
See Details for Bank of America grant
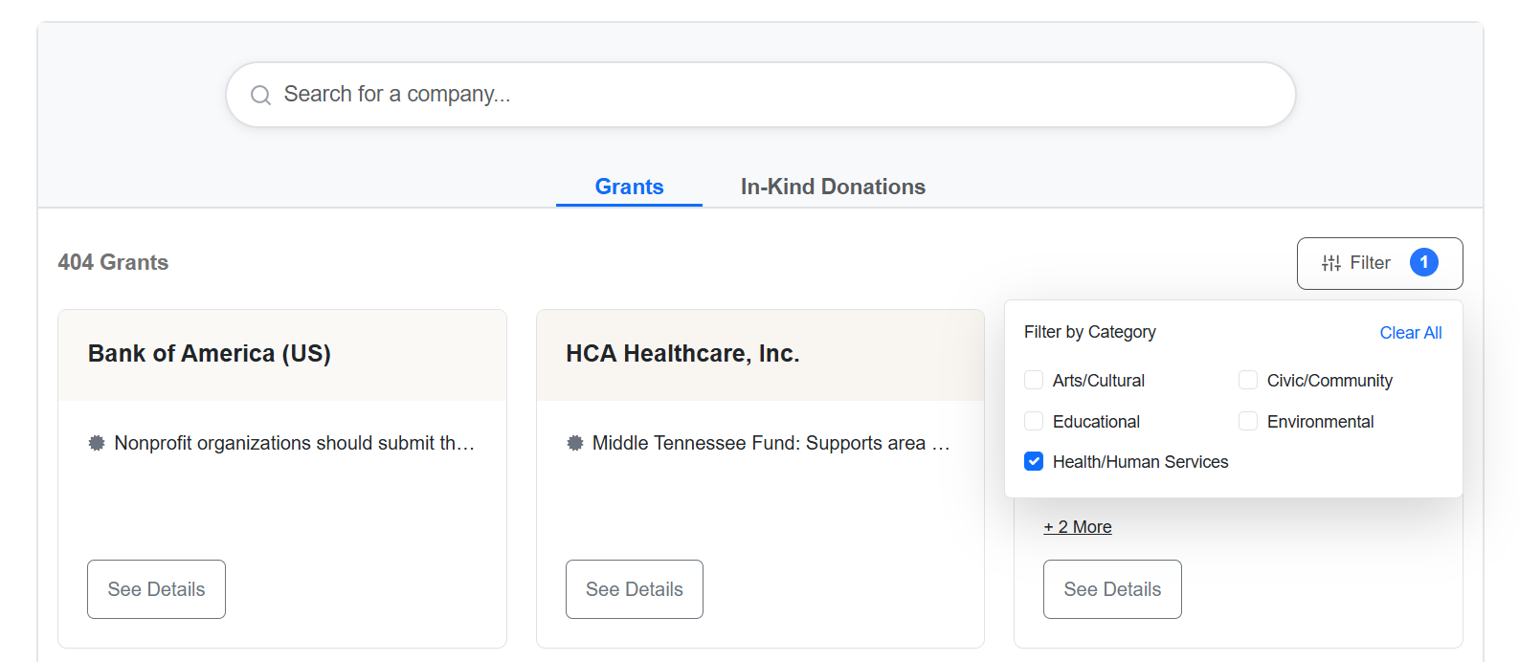pos(156,588)
